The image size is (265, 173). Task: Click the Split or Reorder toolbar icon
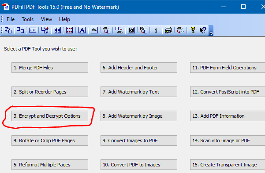pyautogui.click(x=20, y=30)
